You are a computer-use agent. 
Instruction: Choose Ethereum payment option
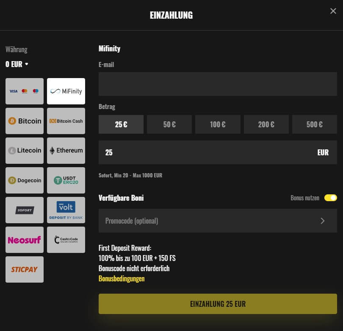[x=66, y=151]
